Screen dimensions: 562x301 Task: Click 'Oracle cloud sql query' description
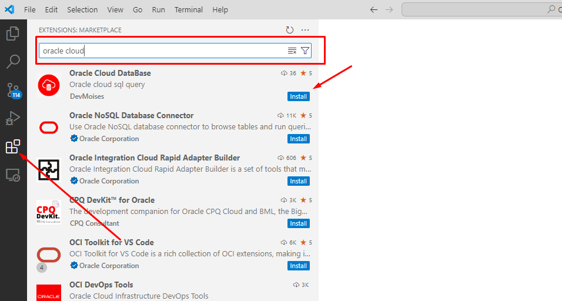coord(107,85)
